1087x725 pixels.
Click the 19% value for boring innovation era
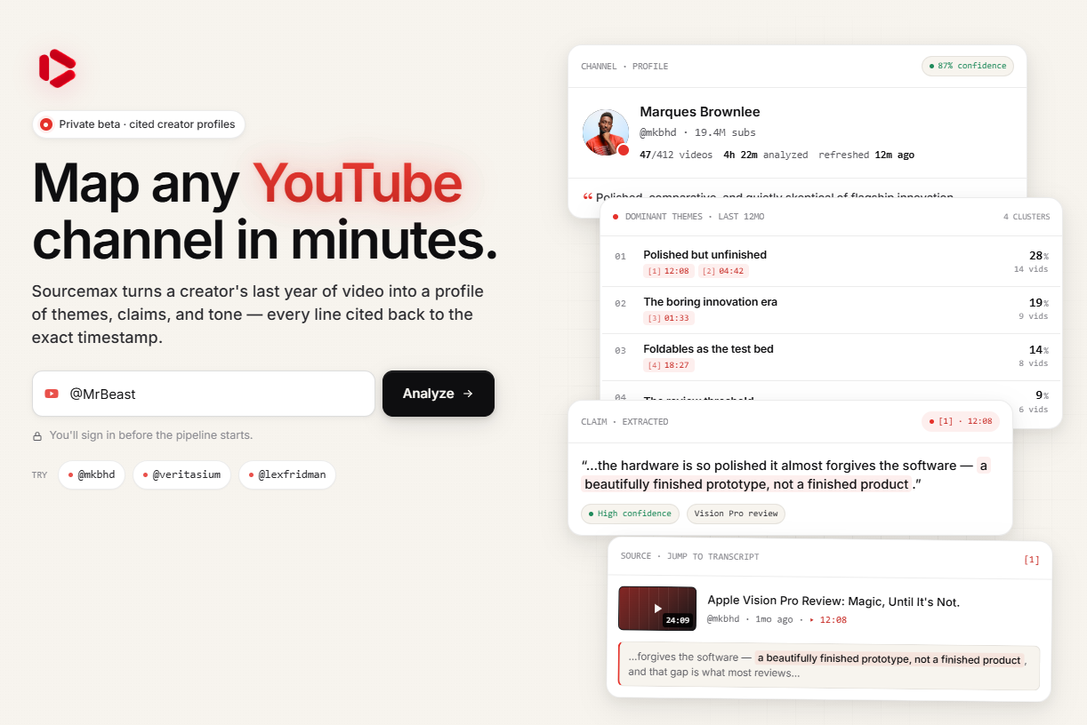point(1038,302)
